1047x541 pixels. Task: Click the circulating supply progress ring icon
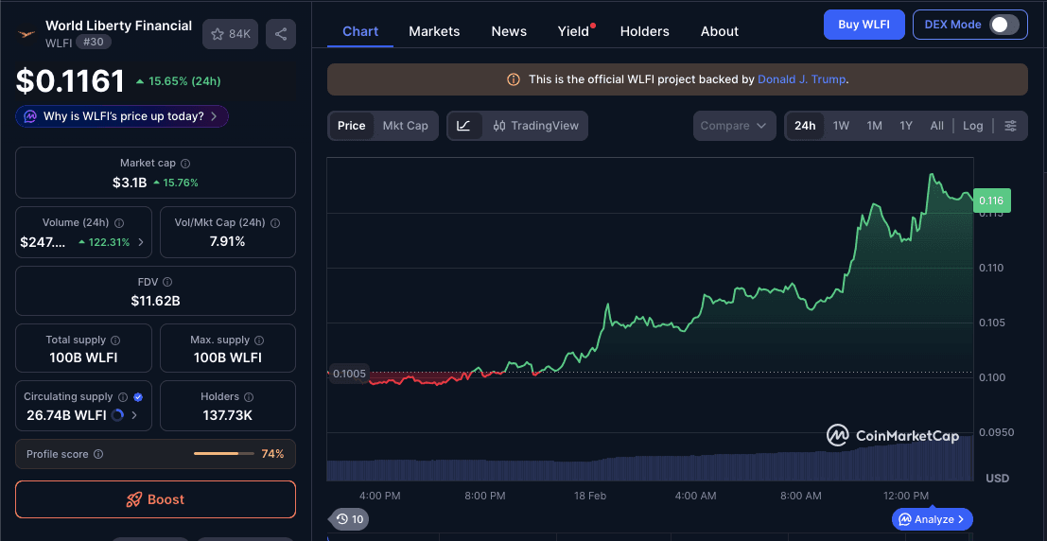[117, 415]
